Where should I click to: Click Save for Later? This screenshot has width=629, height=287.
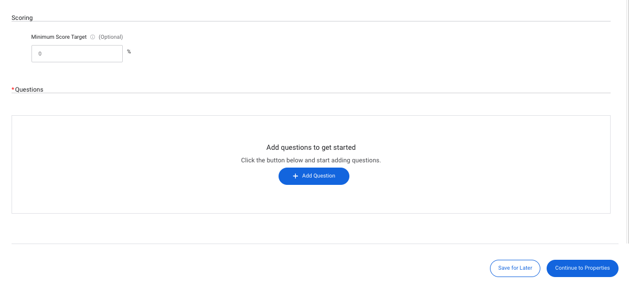[x=515, y=268]
